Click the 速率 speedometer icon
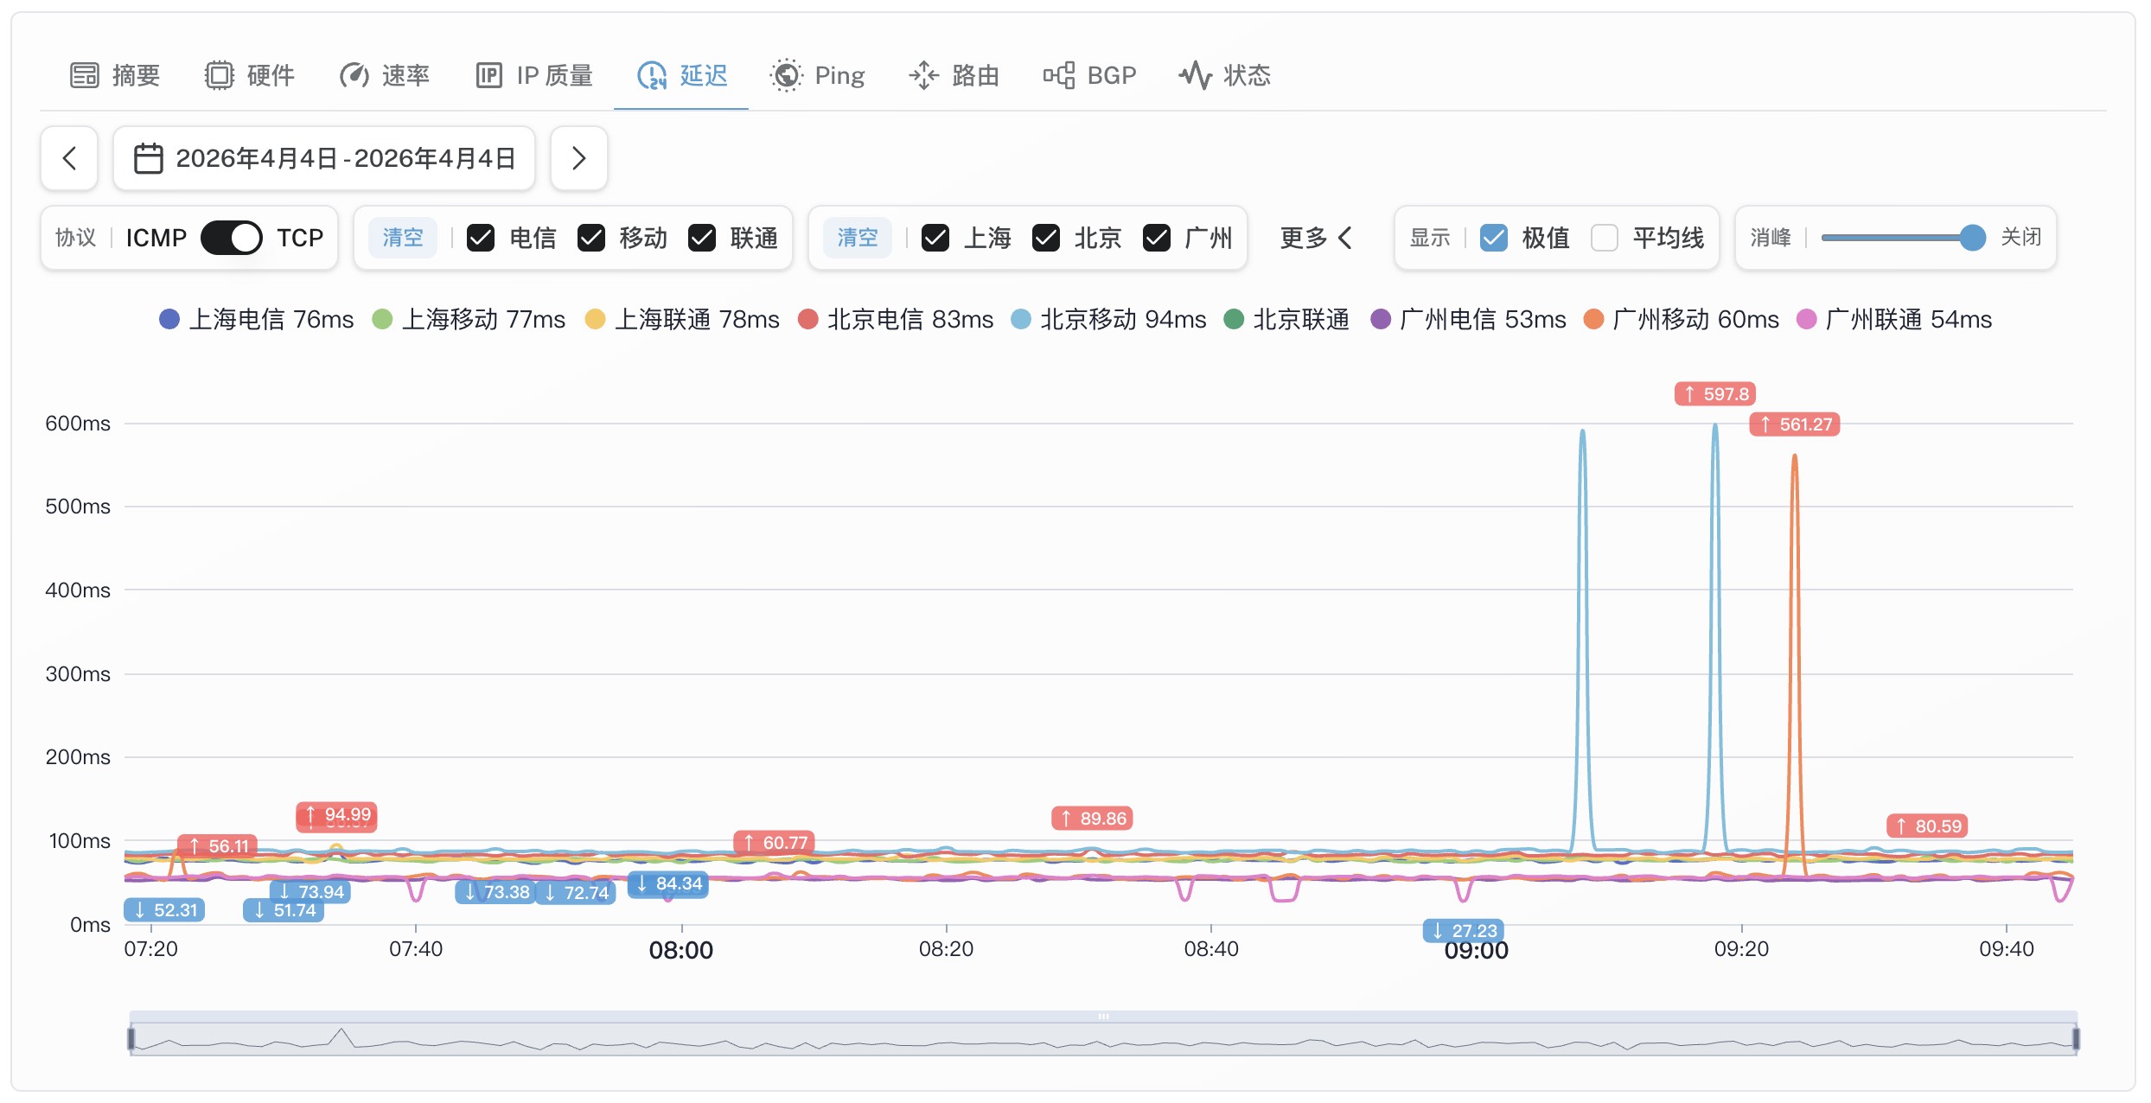This screenshot has width=2151, height=1103. 354,76
